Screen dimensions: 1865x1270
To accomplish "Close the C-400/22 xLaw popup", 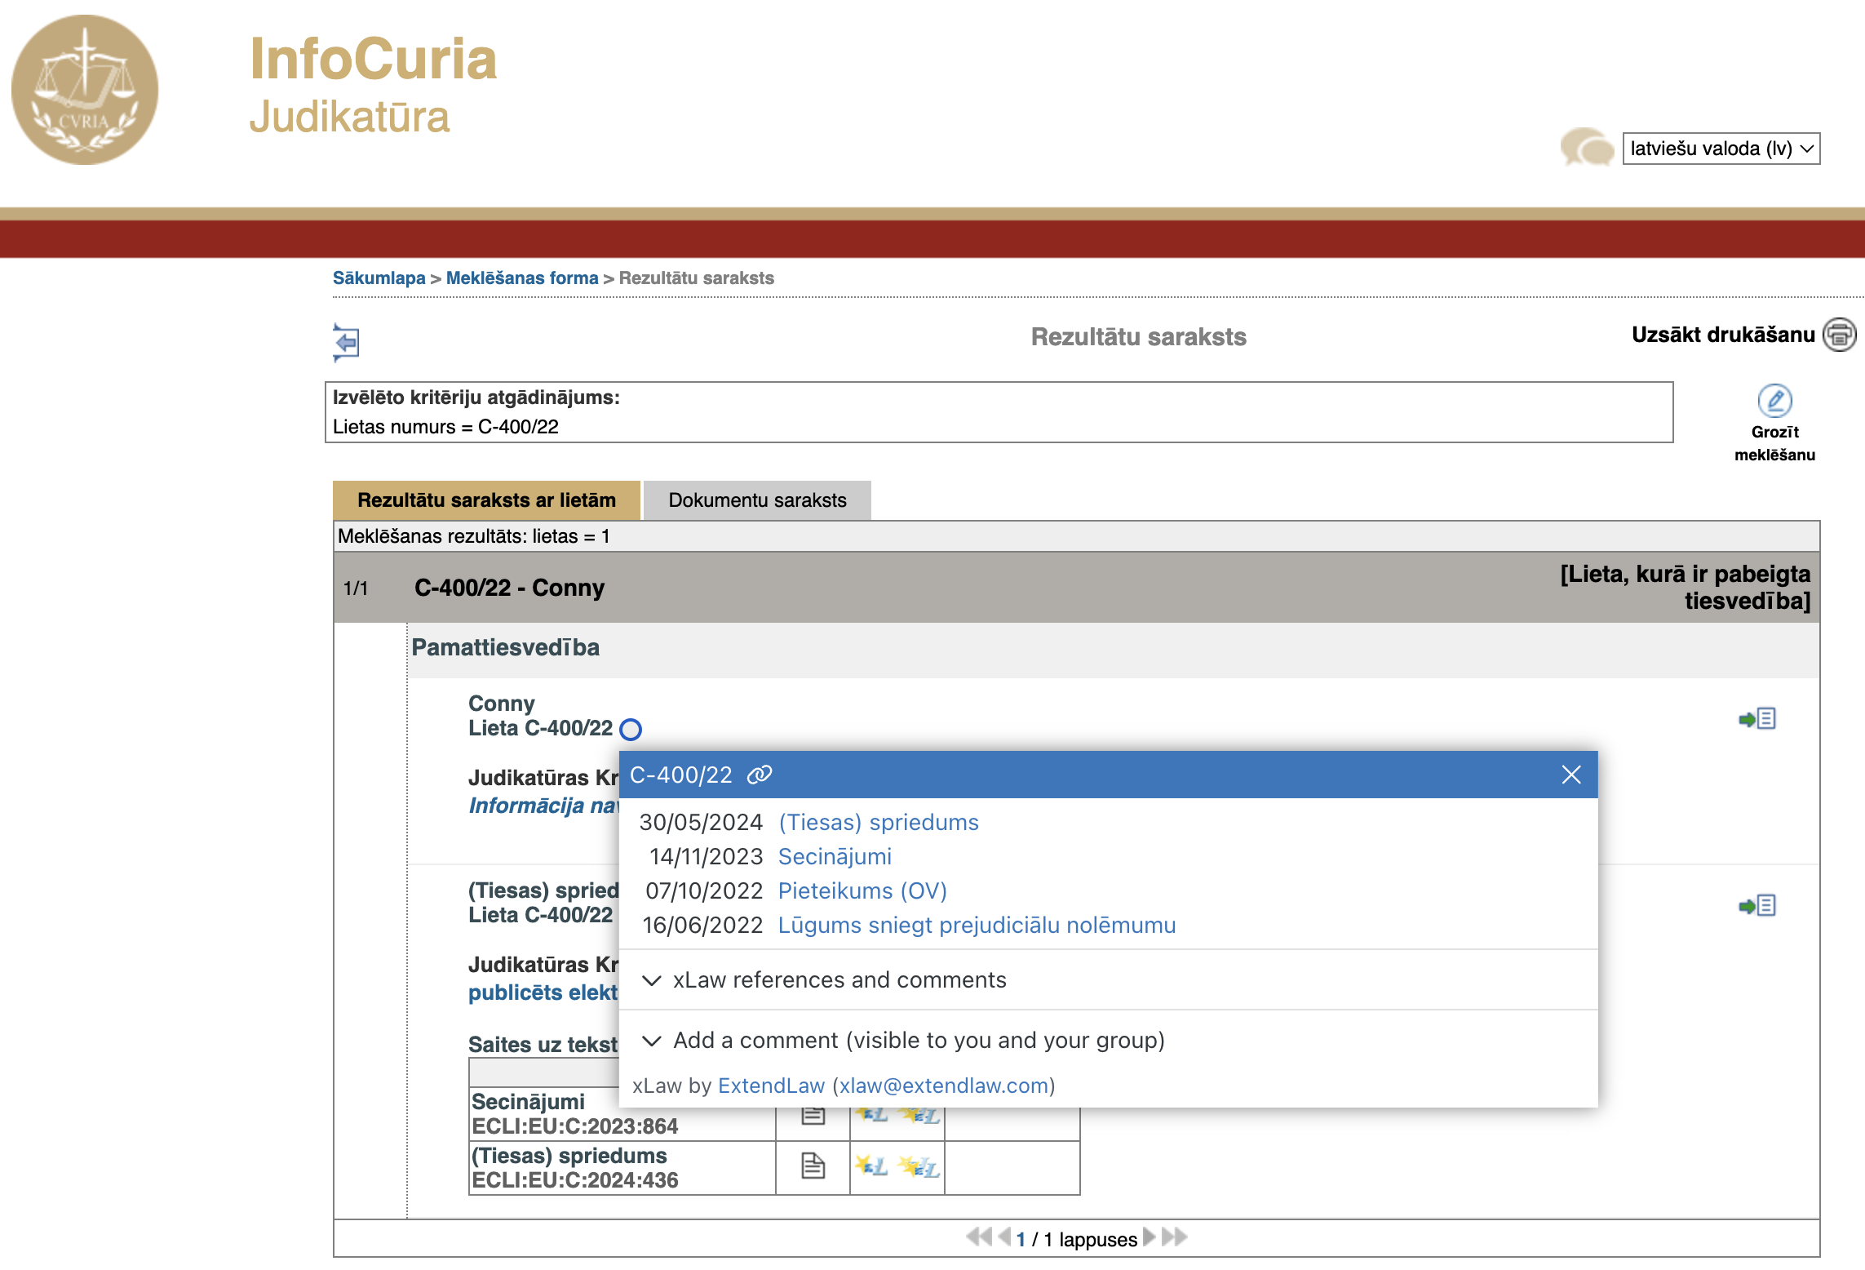I will point(1570,775).
